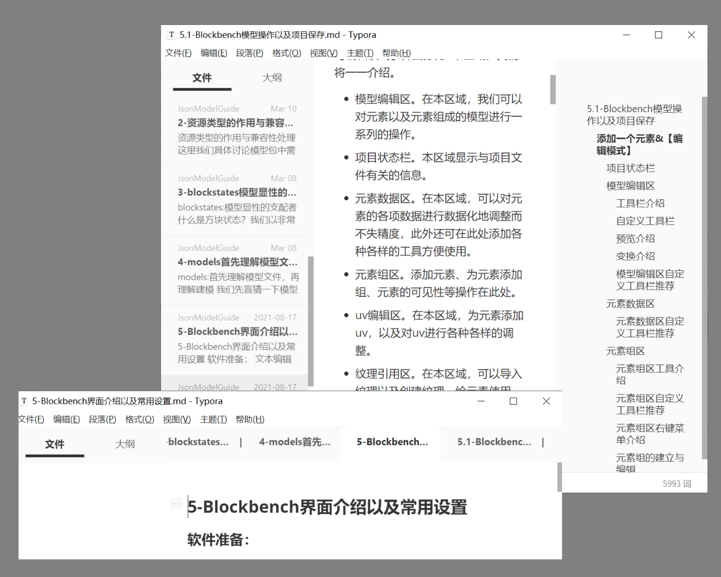
Task: Click the Typora app icon in 5.1-Blockbench title bar
Action: tap(172, 35)
